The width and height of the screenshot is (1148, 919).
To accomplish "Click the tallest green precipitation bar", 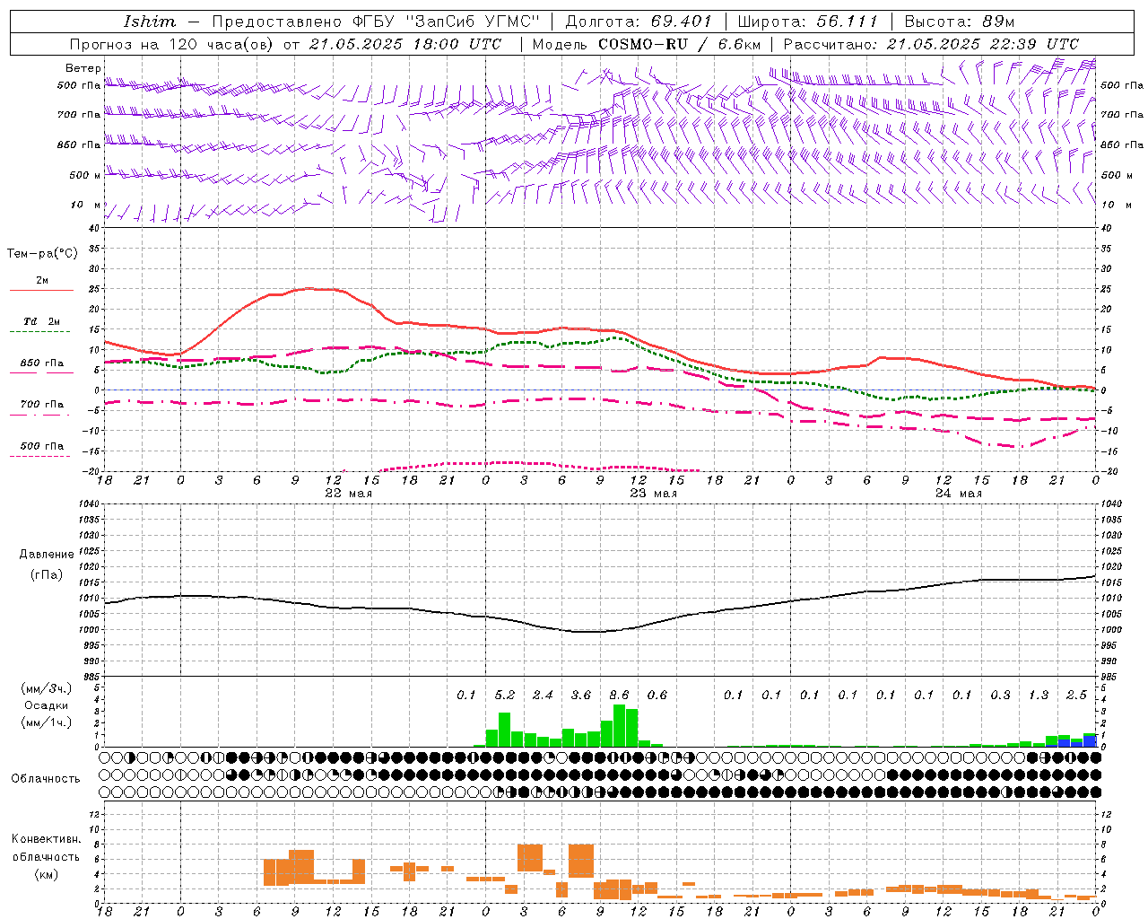I will click(619, 725).
